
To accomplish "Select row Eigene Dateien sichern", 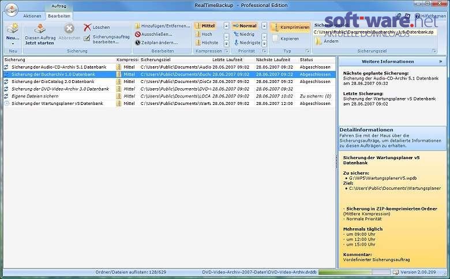I will [169, 96].
